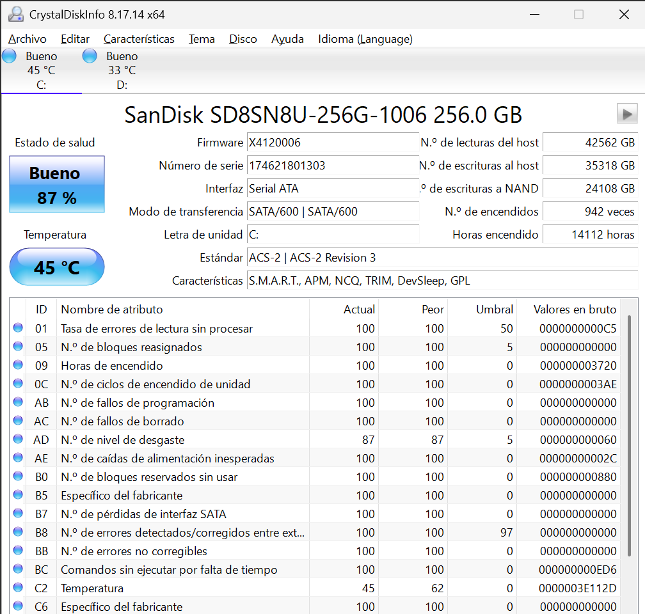Open the Tema menu
Viewport: 645px width, 614px height.
point(202,39)
